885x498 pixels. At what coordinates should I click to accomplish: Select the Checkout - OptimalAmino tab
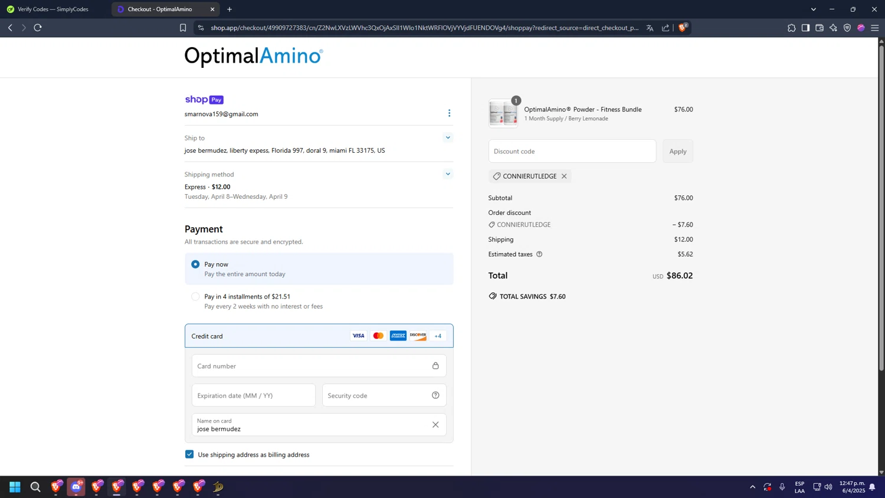(160, 9)
